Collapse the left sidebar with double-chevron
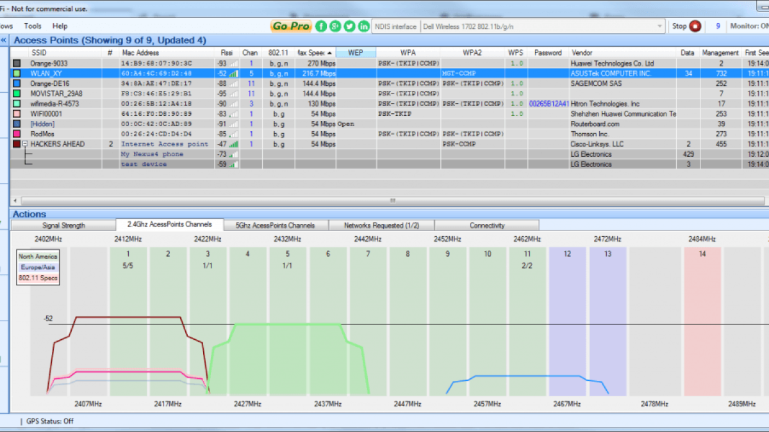Screen dimensions: 769x432 tap(3, 40)
